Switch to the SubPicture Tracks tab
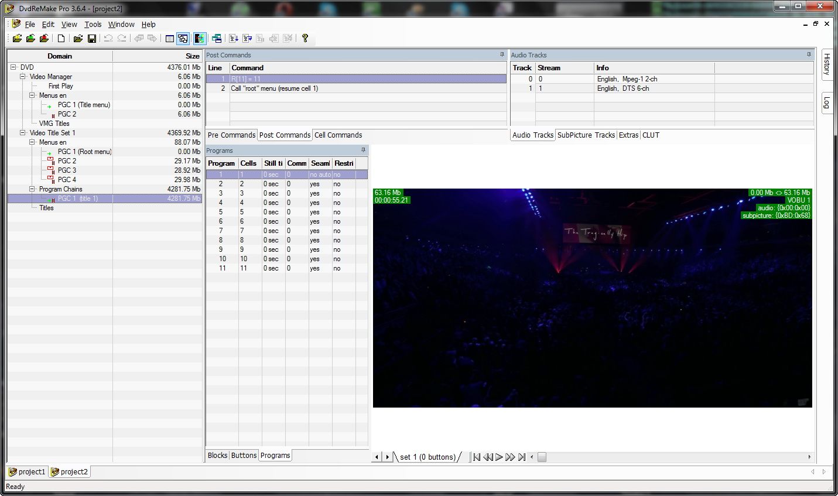The height and width of the screenshot is (496, 838). click(x=586, y=135)
